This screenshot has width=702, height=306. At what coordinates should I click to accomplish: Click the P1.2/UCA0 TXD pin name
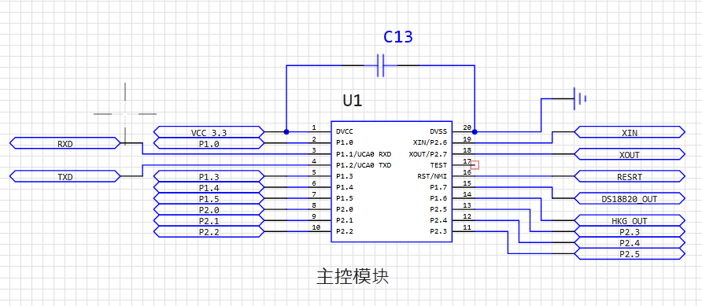[364, 165]
